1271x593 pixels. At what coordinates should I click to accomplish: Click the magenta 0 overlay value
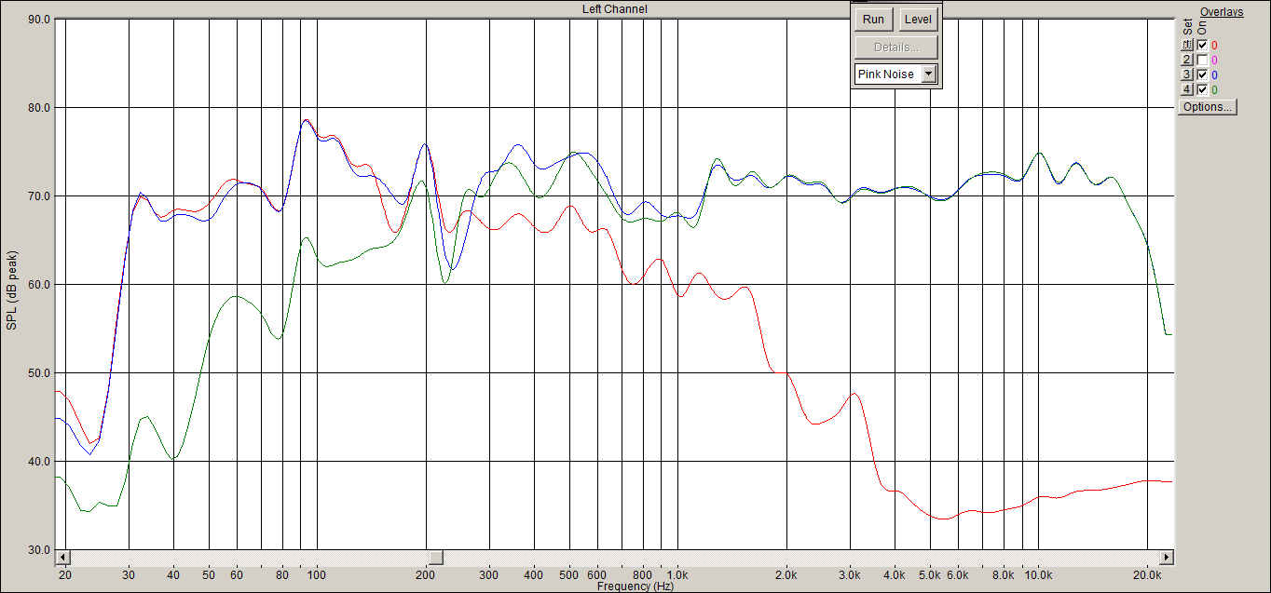pos(1214,60)
